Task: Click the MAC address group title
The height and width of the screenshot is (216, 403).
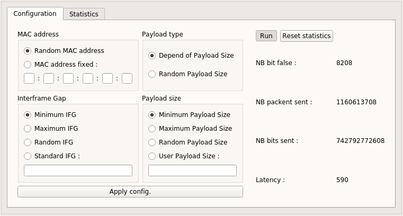Action: 38,34
